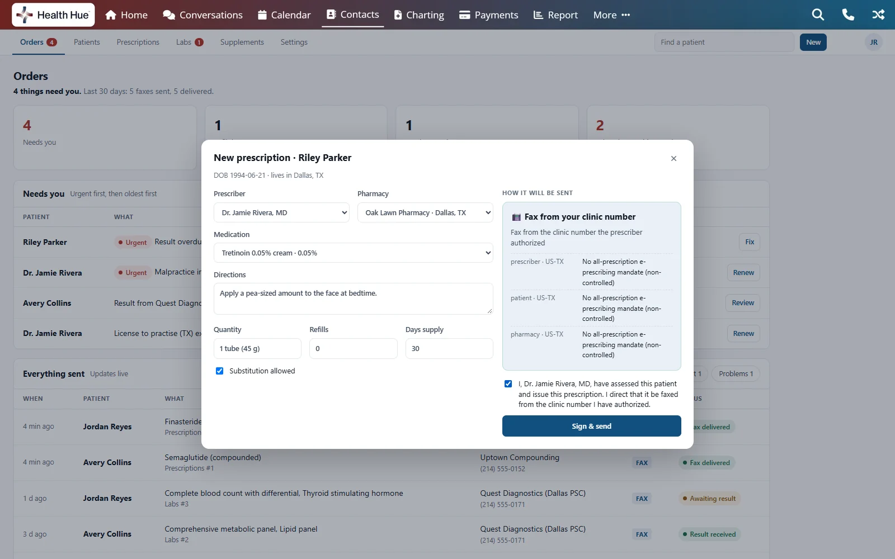Click the Needs you summary card
This screenshot has width=895, height=559.
tap(105, 138)
